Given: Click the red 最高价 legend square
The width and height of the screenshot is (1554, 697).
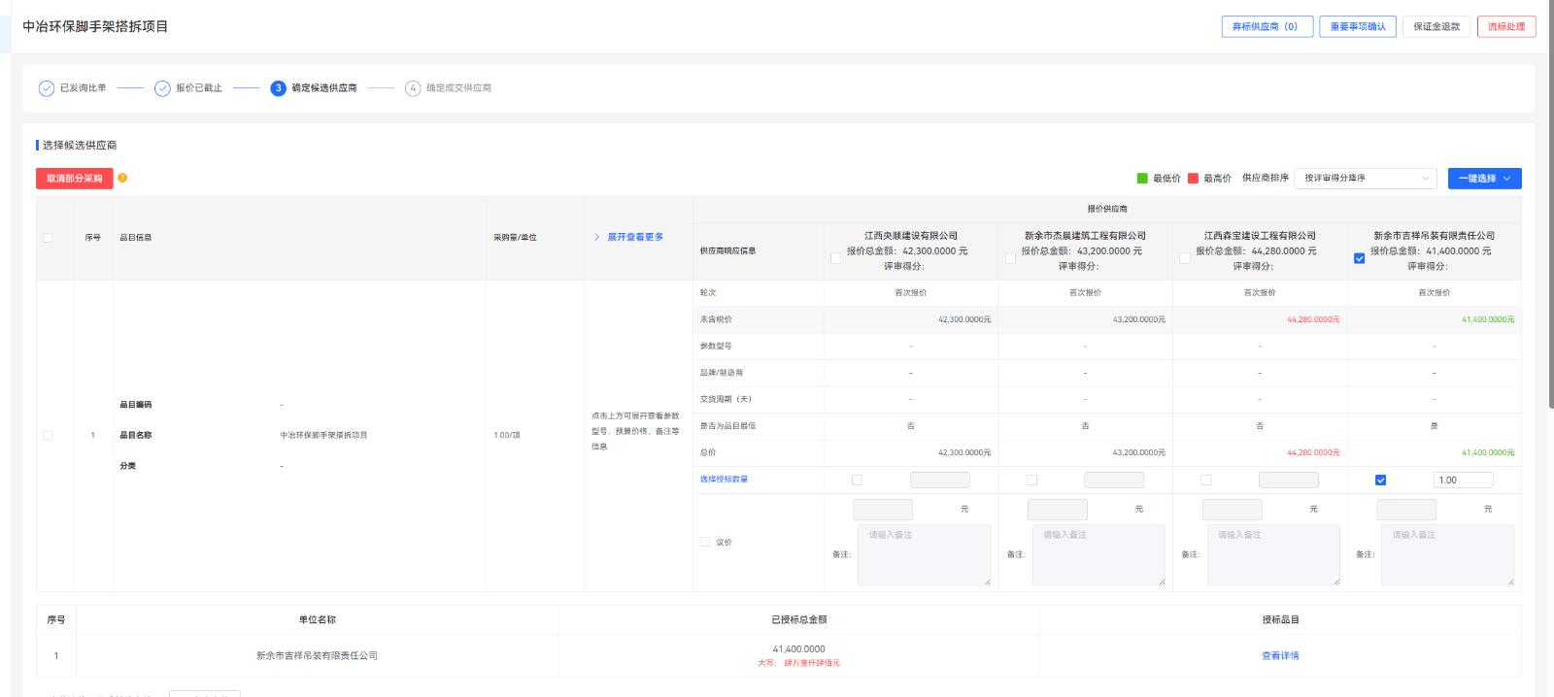Looking at the screenshot, I should [x=1193, y=179].
